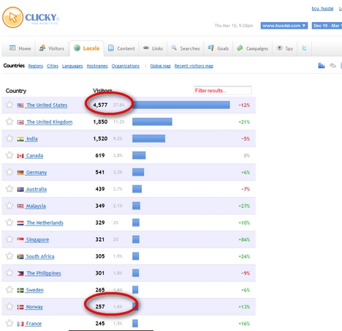Open the Norway country link
The width and height of the screenshot is (342, 331).
[34, 307]
